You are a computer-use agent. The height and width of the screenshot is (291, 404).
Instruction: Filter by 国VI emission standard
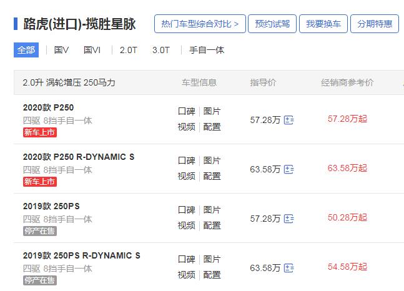coord(92,50)
